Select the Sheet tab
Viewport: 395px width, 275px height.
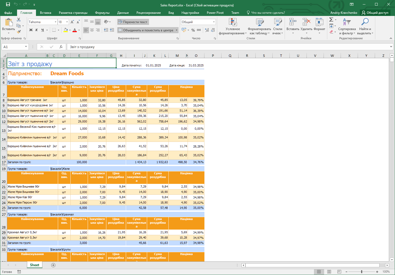[35, 265]
